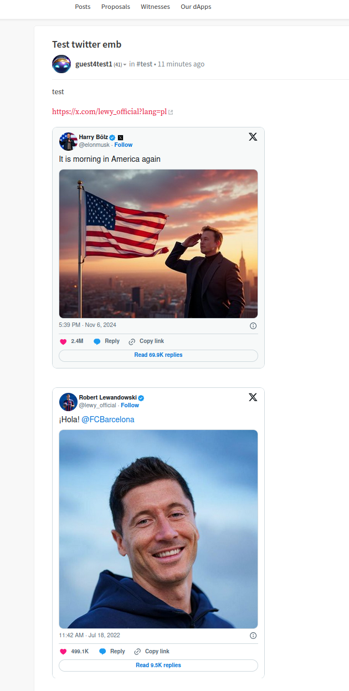
Task: Open the Proposals menu item
Action: [116, 7]
